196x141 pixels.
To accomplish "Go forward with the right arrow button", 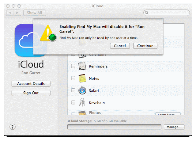I will pos(17,13).
